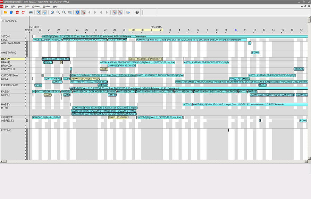311x199 pixels.
Task: Select the E-2004 bar in AMISTAR-IC row
Action: tap(255, 53)
